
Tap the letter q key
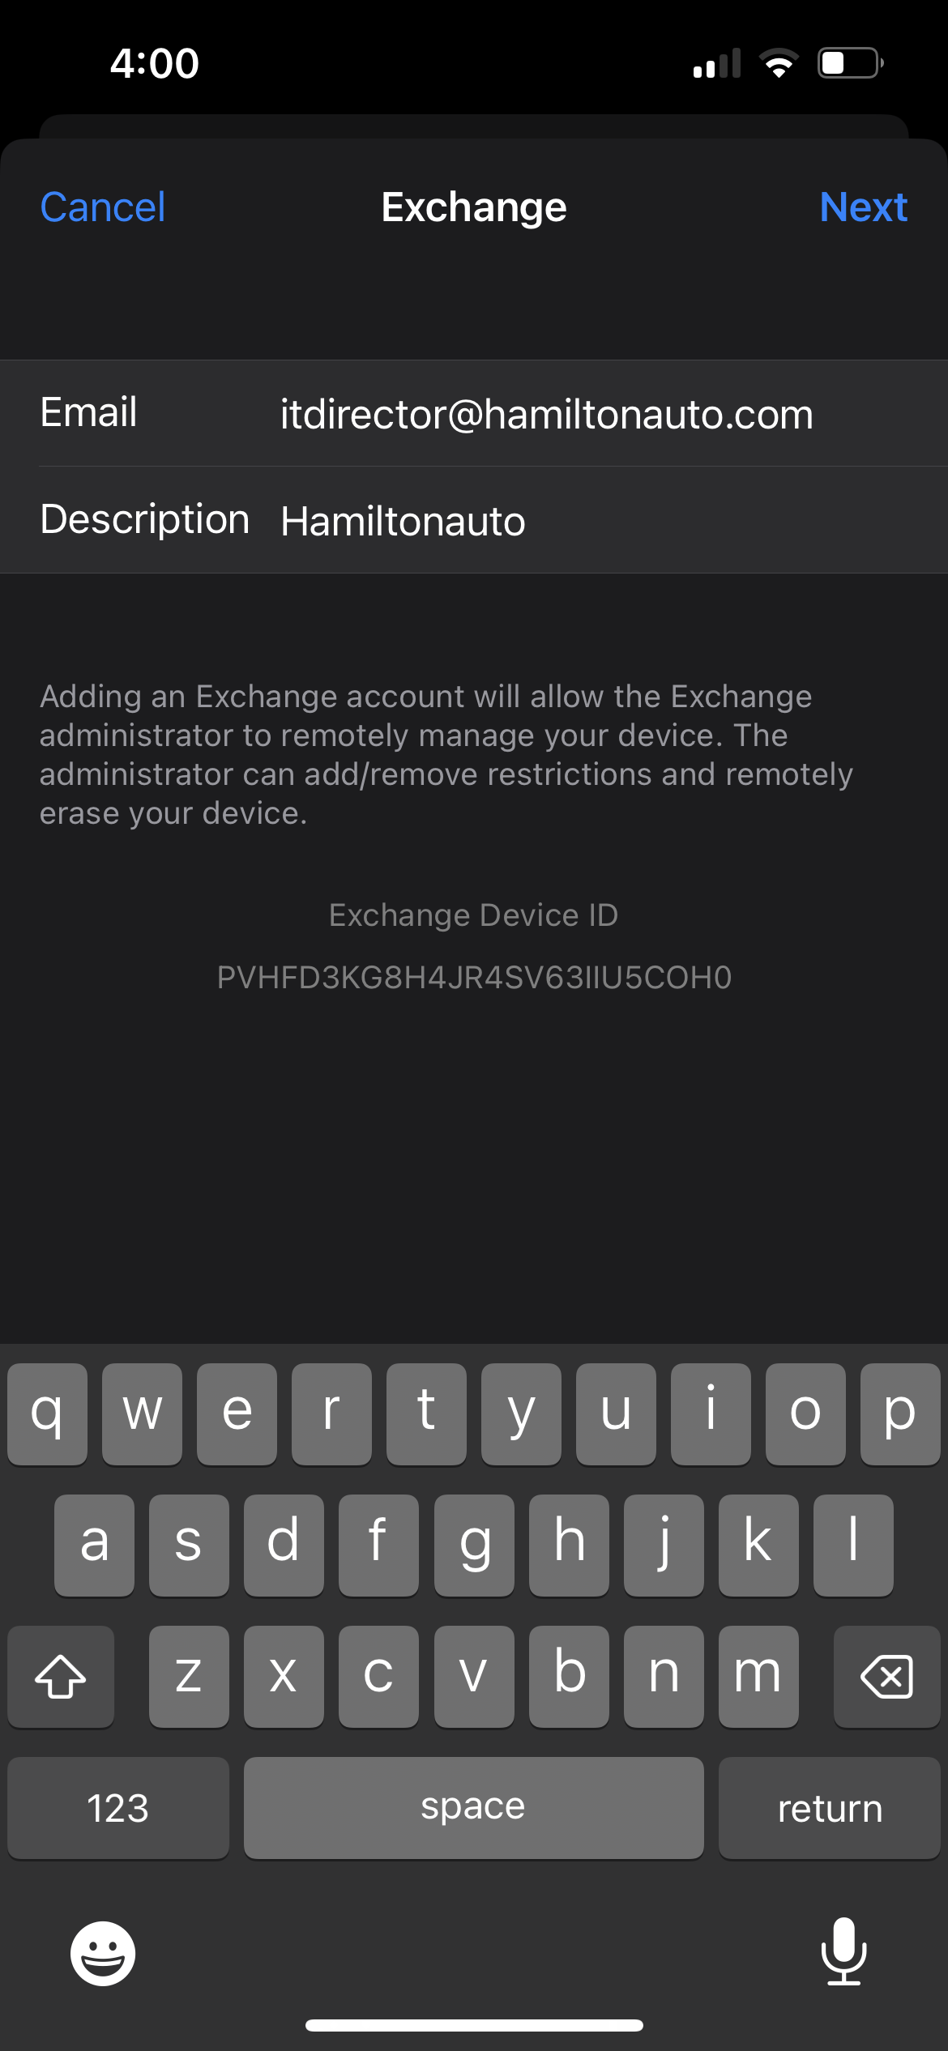(x=47, y=1414)
